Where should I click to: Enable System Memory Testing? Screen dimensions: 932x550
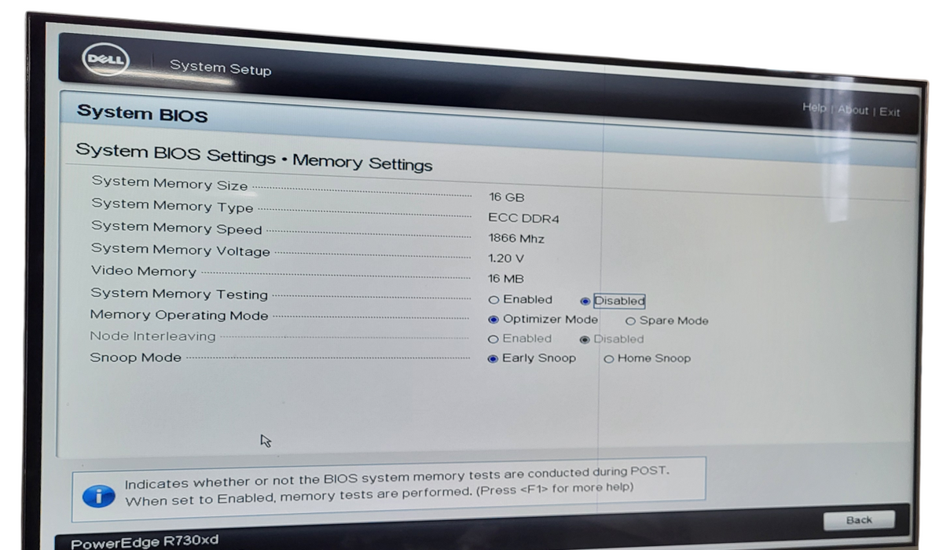click(x=494, y=299)
